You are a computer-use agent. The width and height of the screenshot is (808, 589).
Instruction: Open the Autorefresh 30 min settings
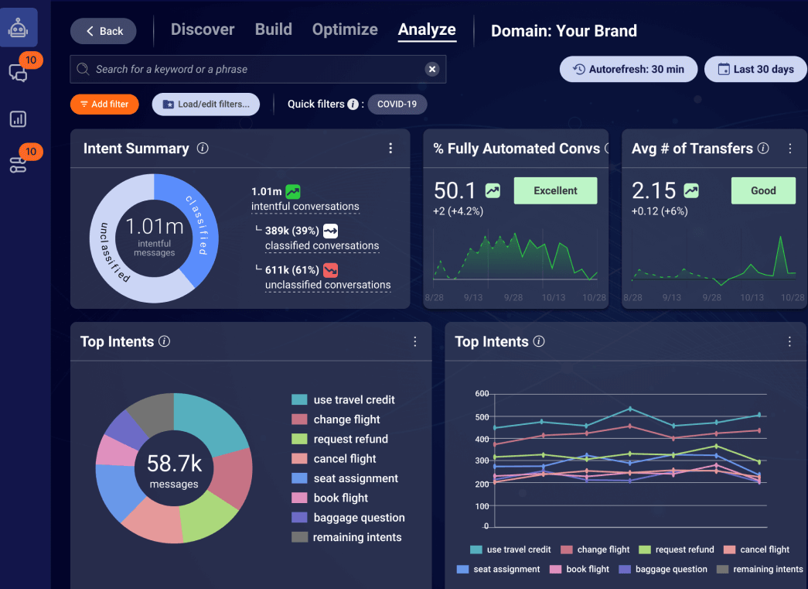click(x=628, y=69)
